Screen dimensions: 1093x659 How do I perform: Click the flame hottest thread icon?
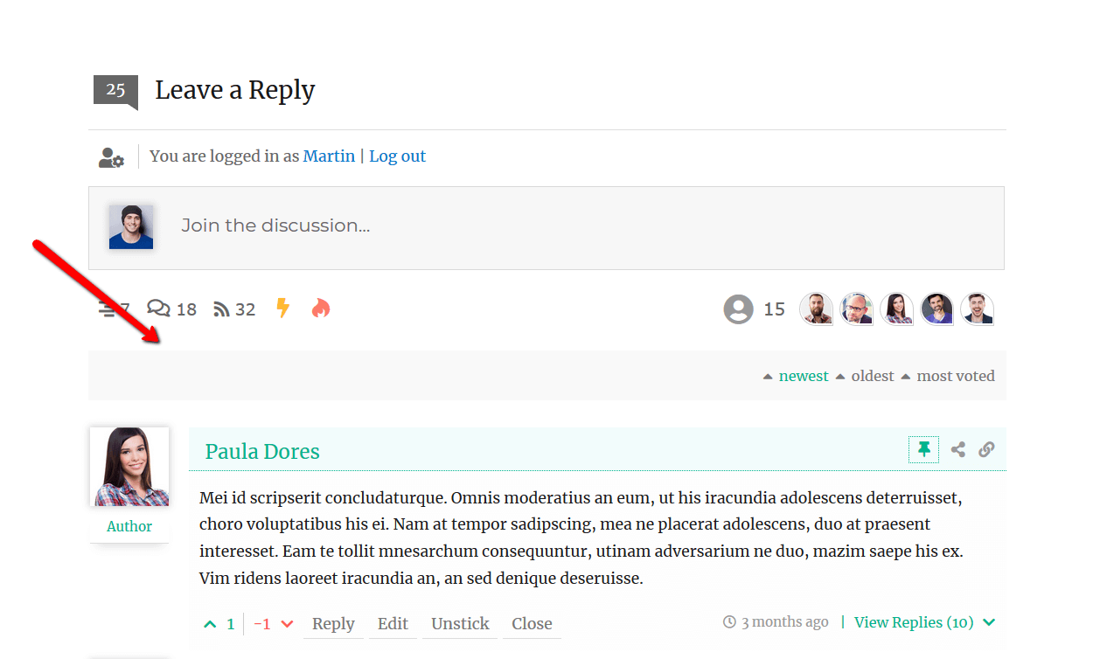tap(321, 309)
